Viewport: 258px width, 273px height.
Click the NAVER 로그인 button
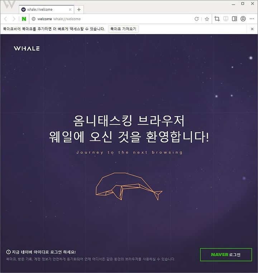[x=226, y=255]
